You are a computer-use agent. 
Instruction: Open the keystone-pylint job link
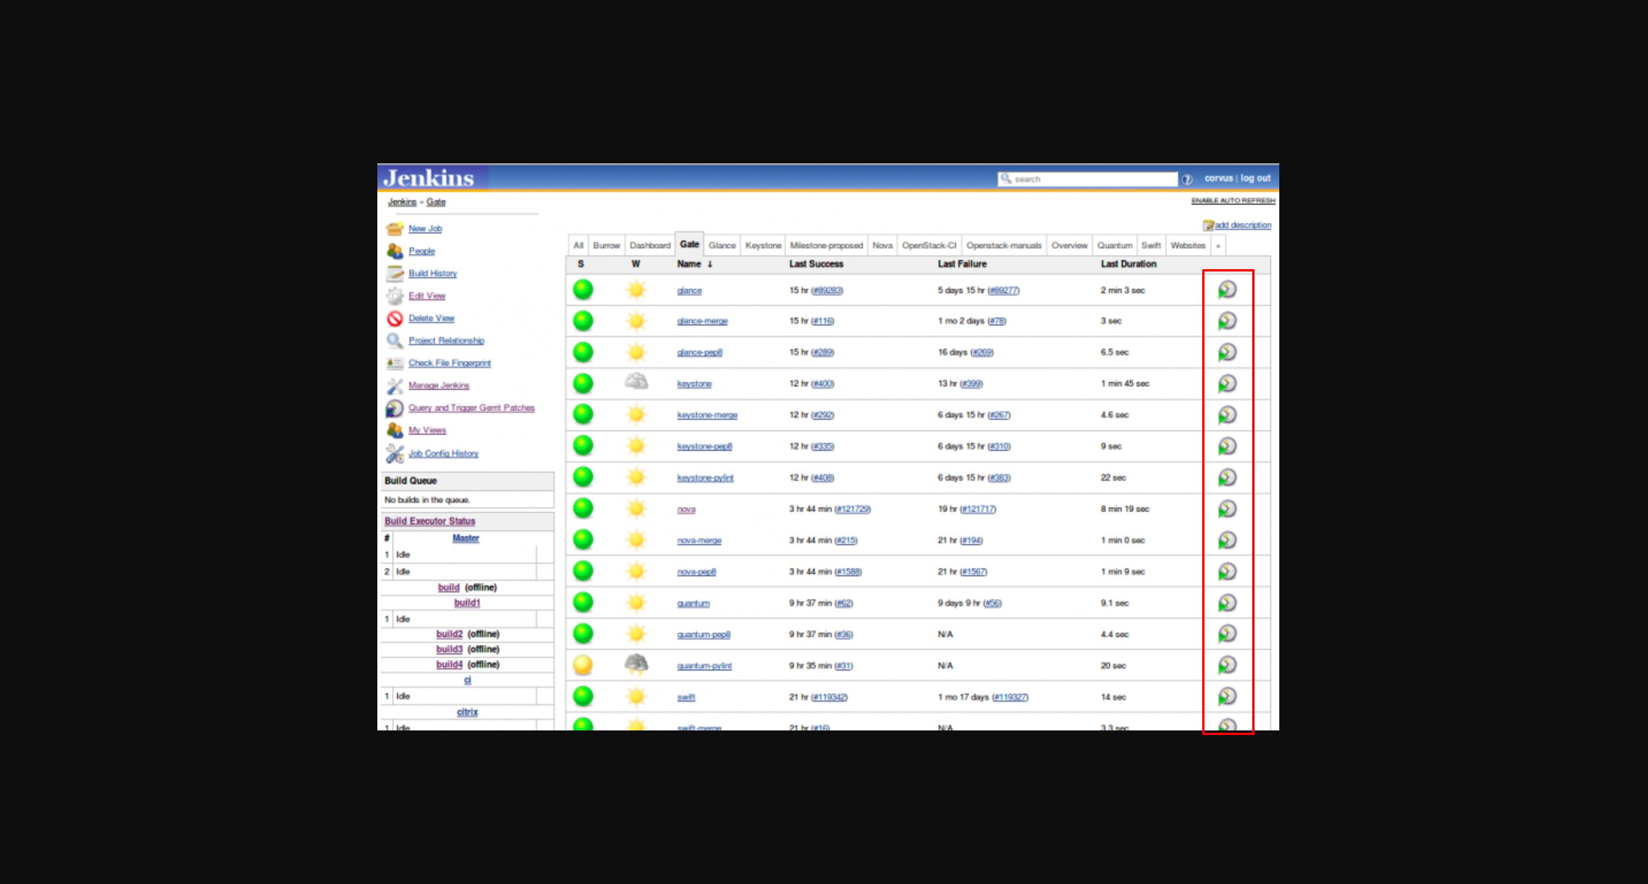(x=705, y=478)
